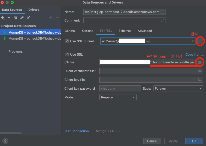Confirm with the OK button
Viewport: 206px width, 146px height.
[194, 141]
